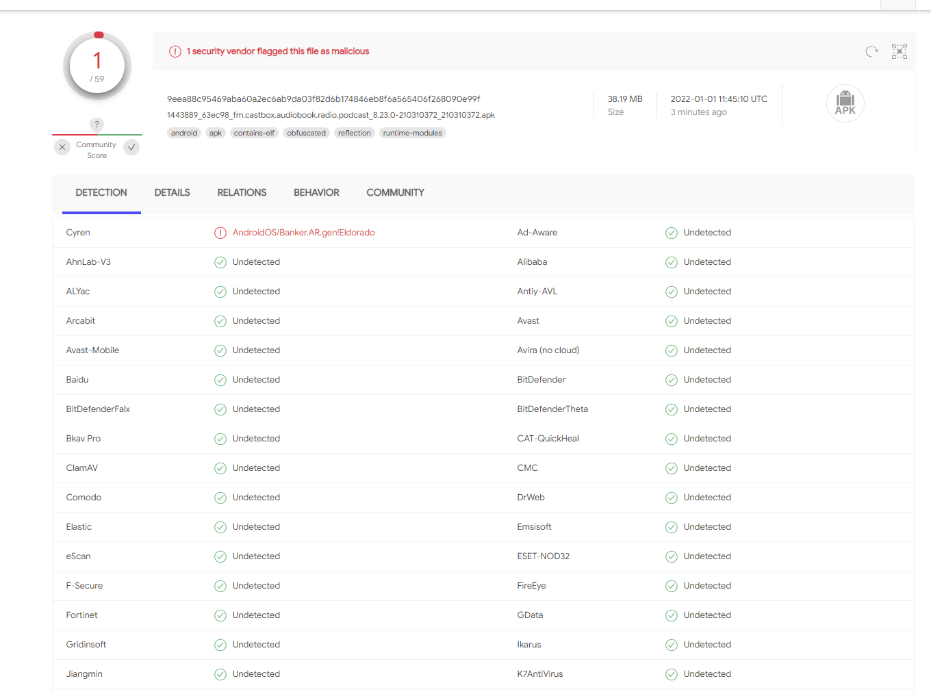This screenshot has height=694, width=931.
Task: Click the green checkmark icon next to Ad-Aware
Action: click(x=671, y=233)
